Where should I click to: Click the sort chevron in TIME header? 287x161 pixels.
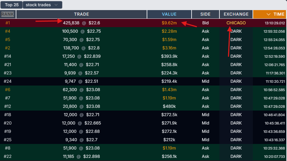[x=268, y=14]
